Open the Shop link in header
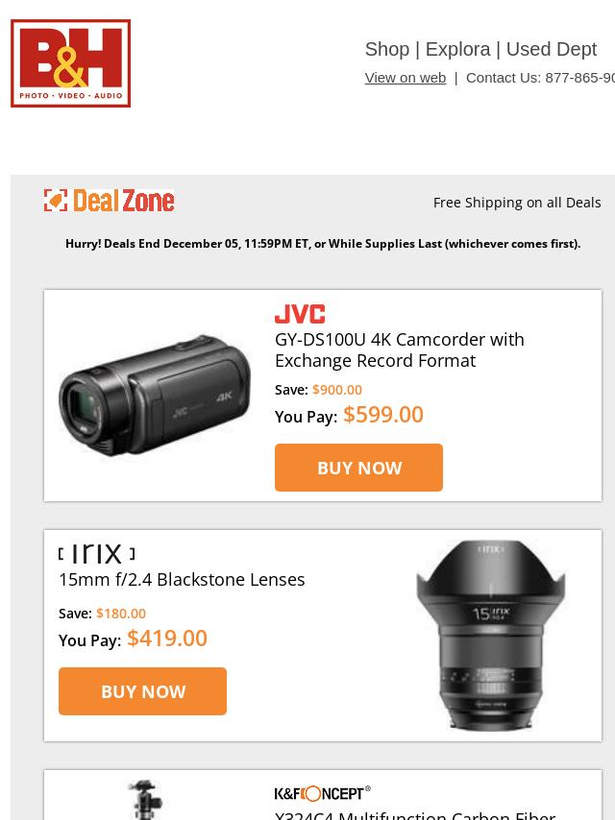Viewport: 615px width, 820px height. (x=387, y=49)
